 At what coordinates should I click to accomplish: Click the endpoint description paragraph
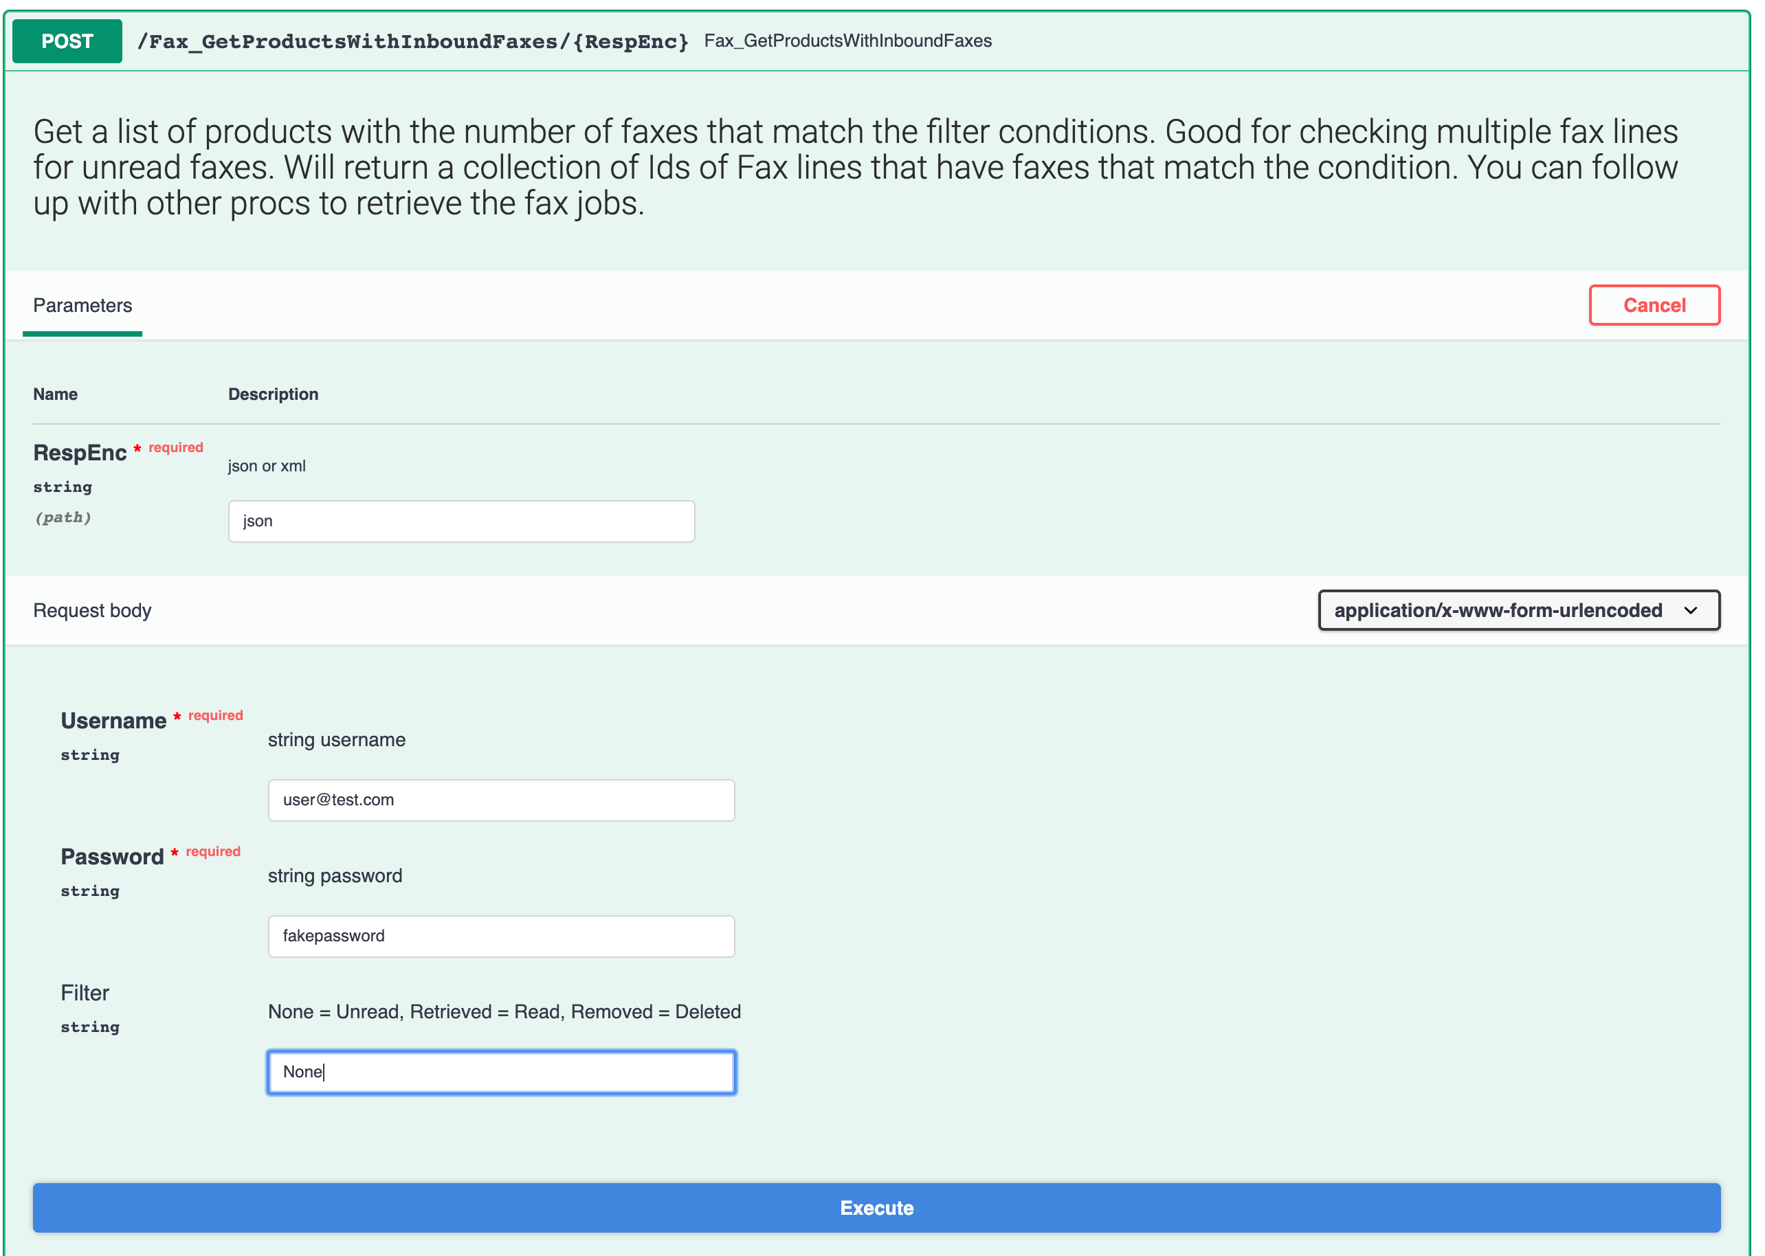tap(854, 167)
